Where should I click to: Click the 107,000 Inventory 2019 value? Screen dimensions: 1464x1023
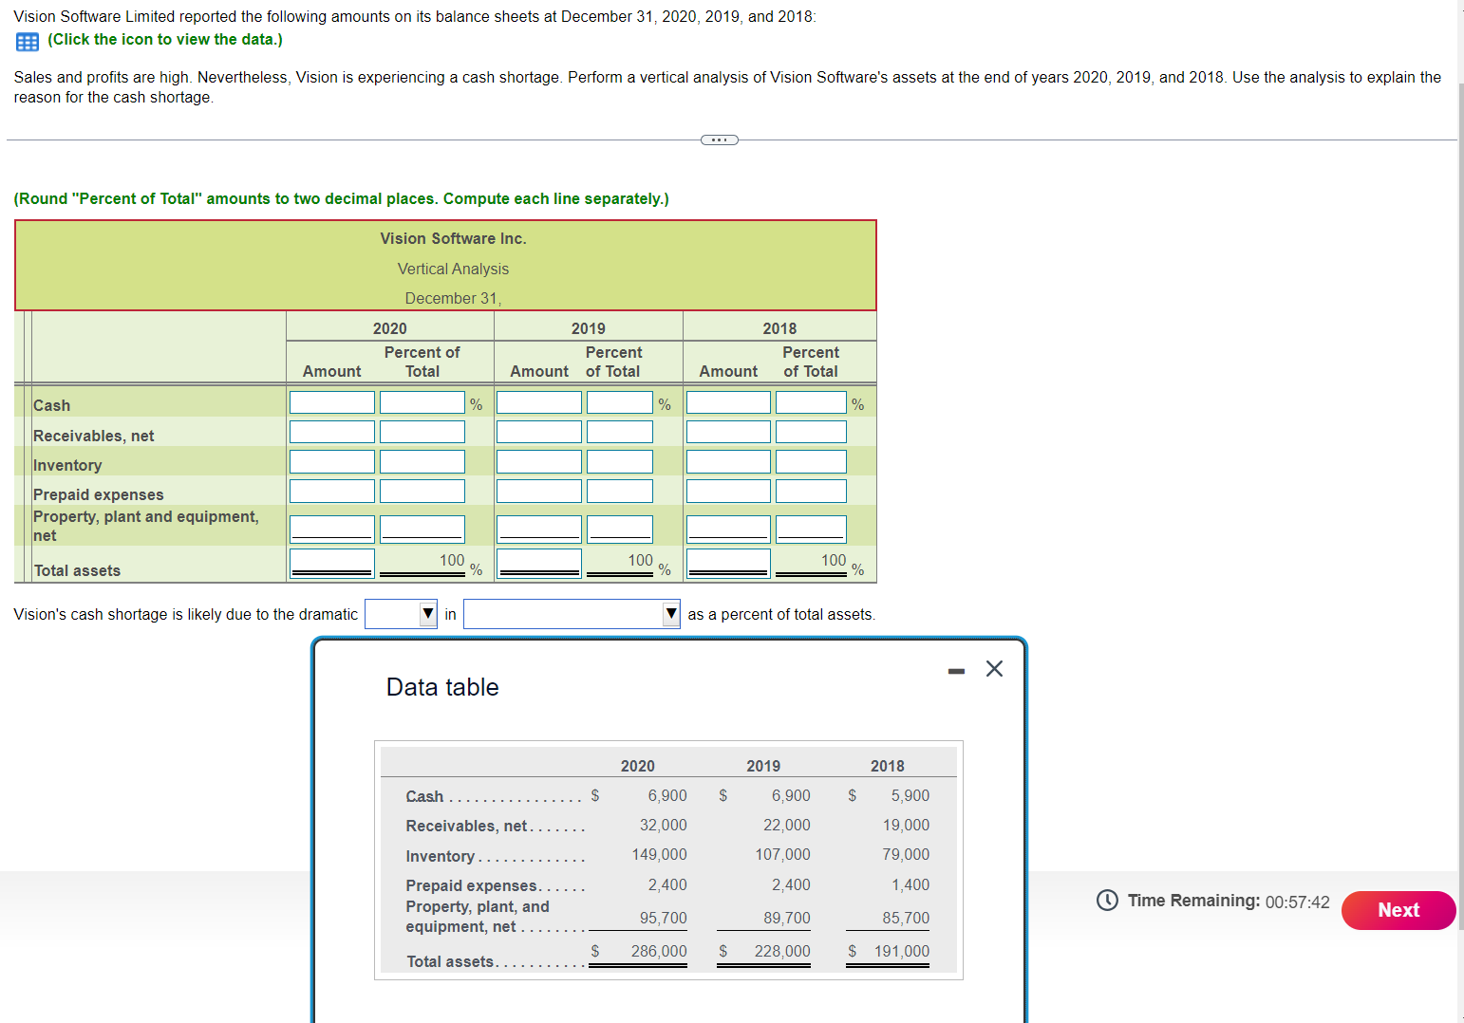tap(782, 855)
